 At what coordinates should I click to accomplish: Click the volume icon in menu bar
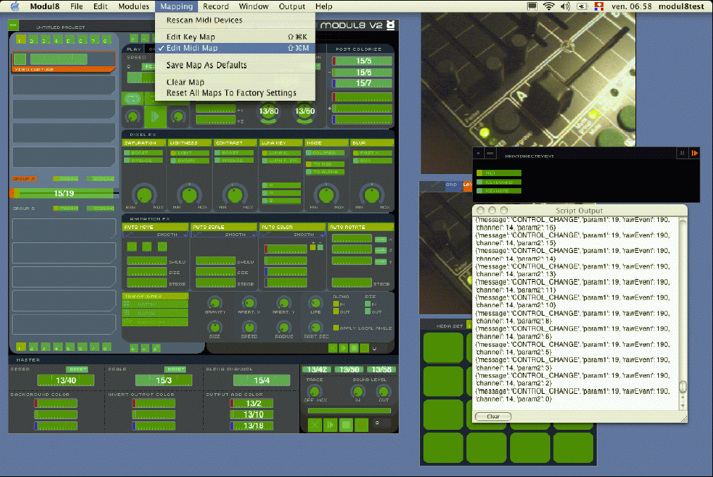(x=565, y=6)
